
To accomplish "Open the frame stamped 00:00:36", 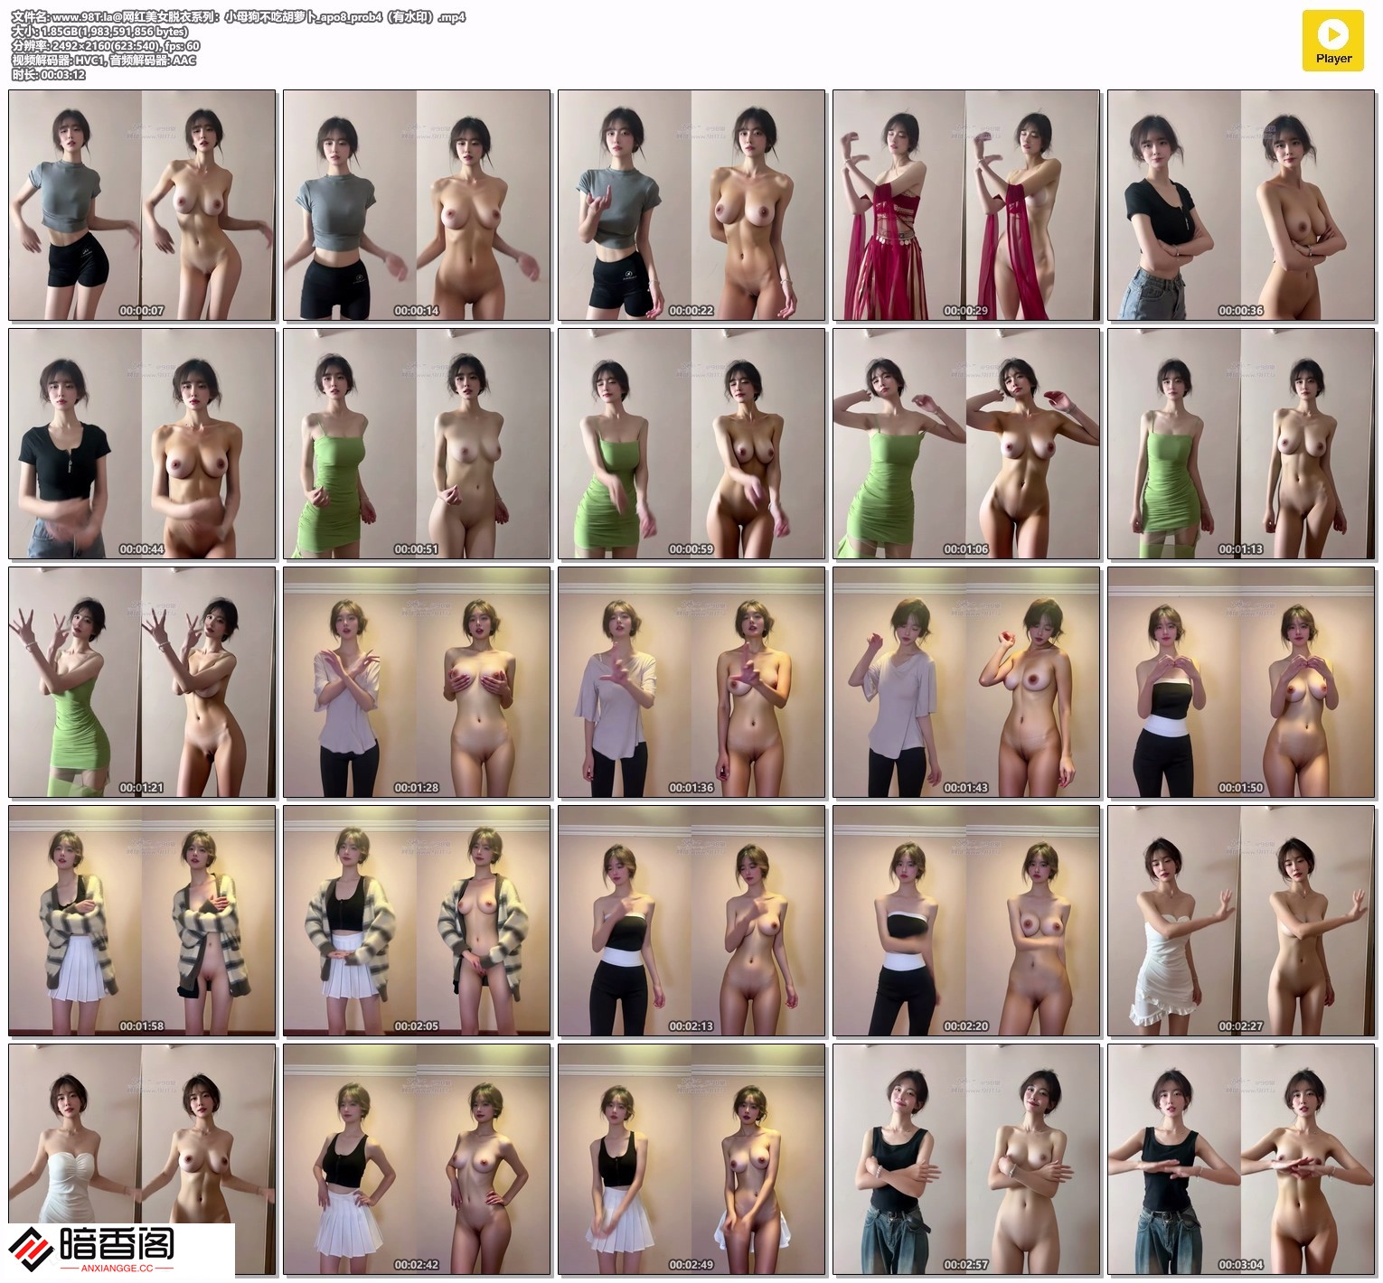I will [x=1240, y=205].
